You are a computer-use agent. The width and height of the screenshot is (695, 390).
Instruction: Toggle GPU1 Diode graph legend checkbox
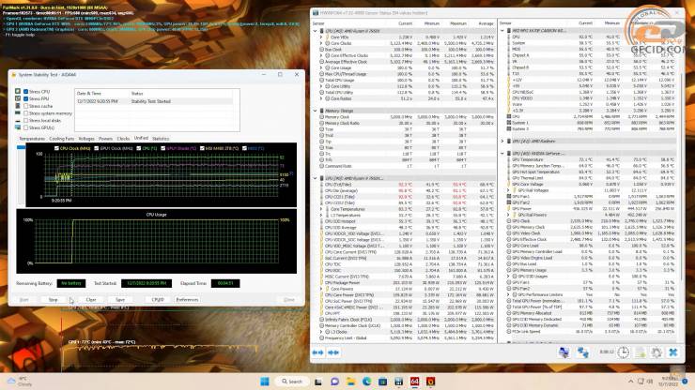(x=163, y=148)
